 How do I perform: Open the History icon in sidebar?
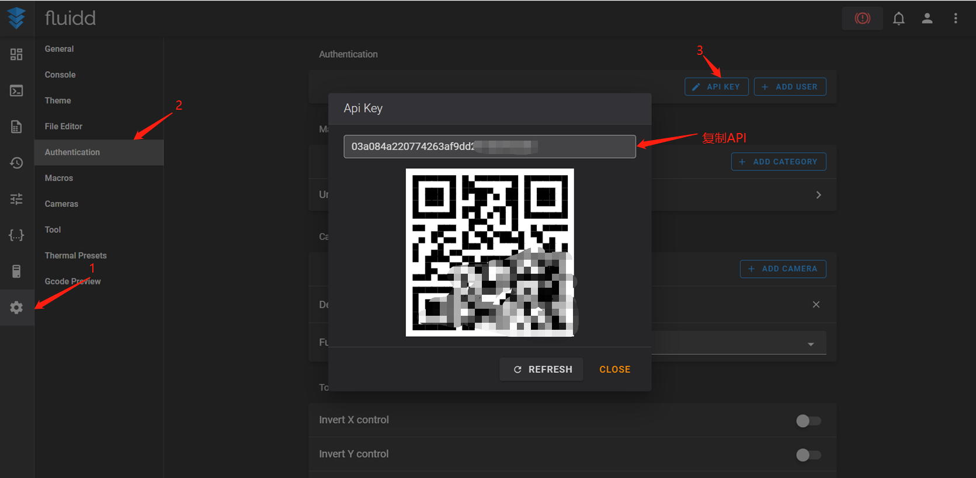tap(16, 163)
